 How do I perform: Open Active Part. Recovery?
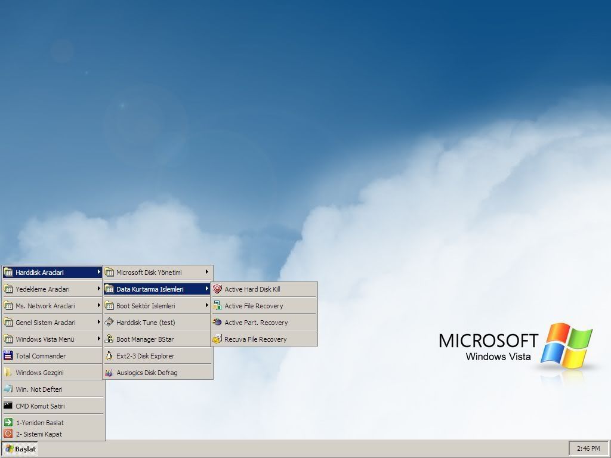[x=264, y=323]
